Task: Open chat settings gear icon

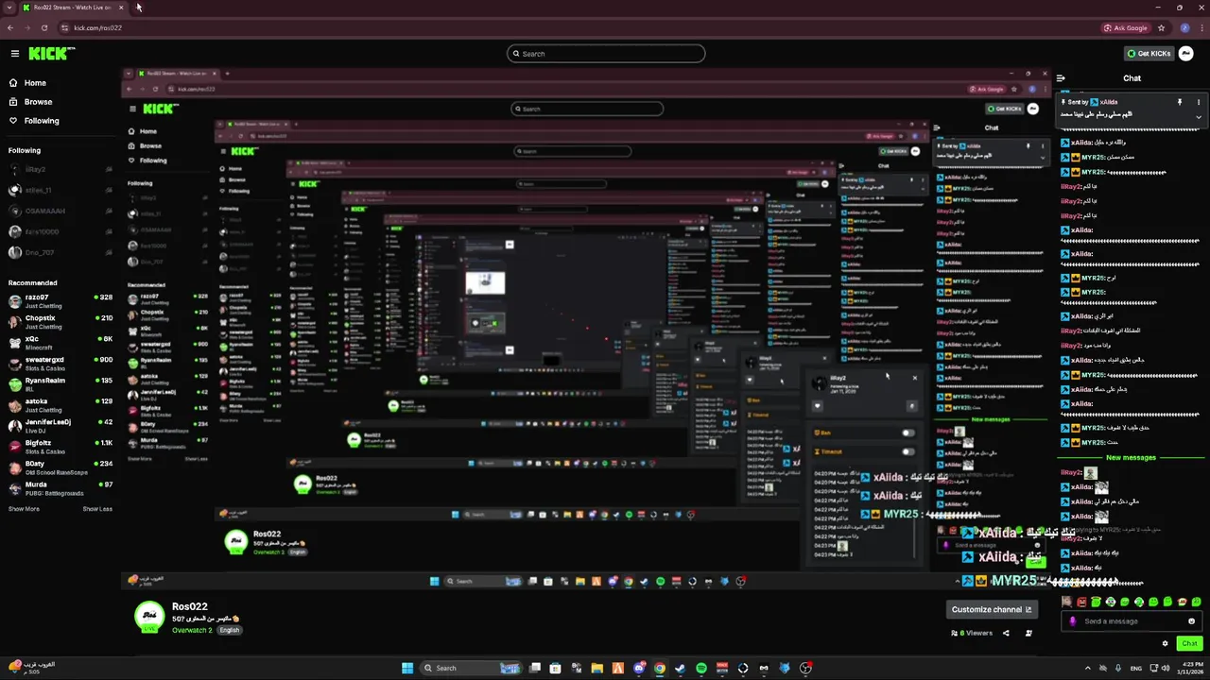Action: 1165,643
